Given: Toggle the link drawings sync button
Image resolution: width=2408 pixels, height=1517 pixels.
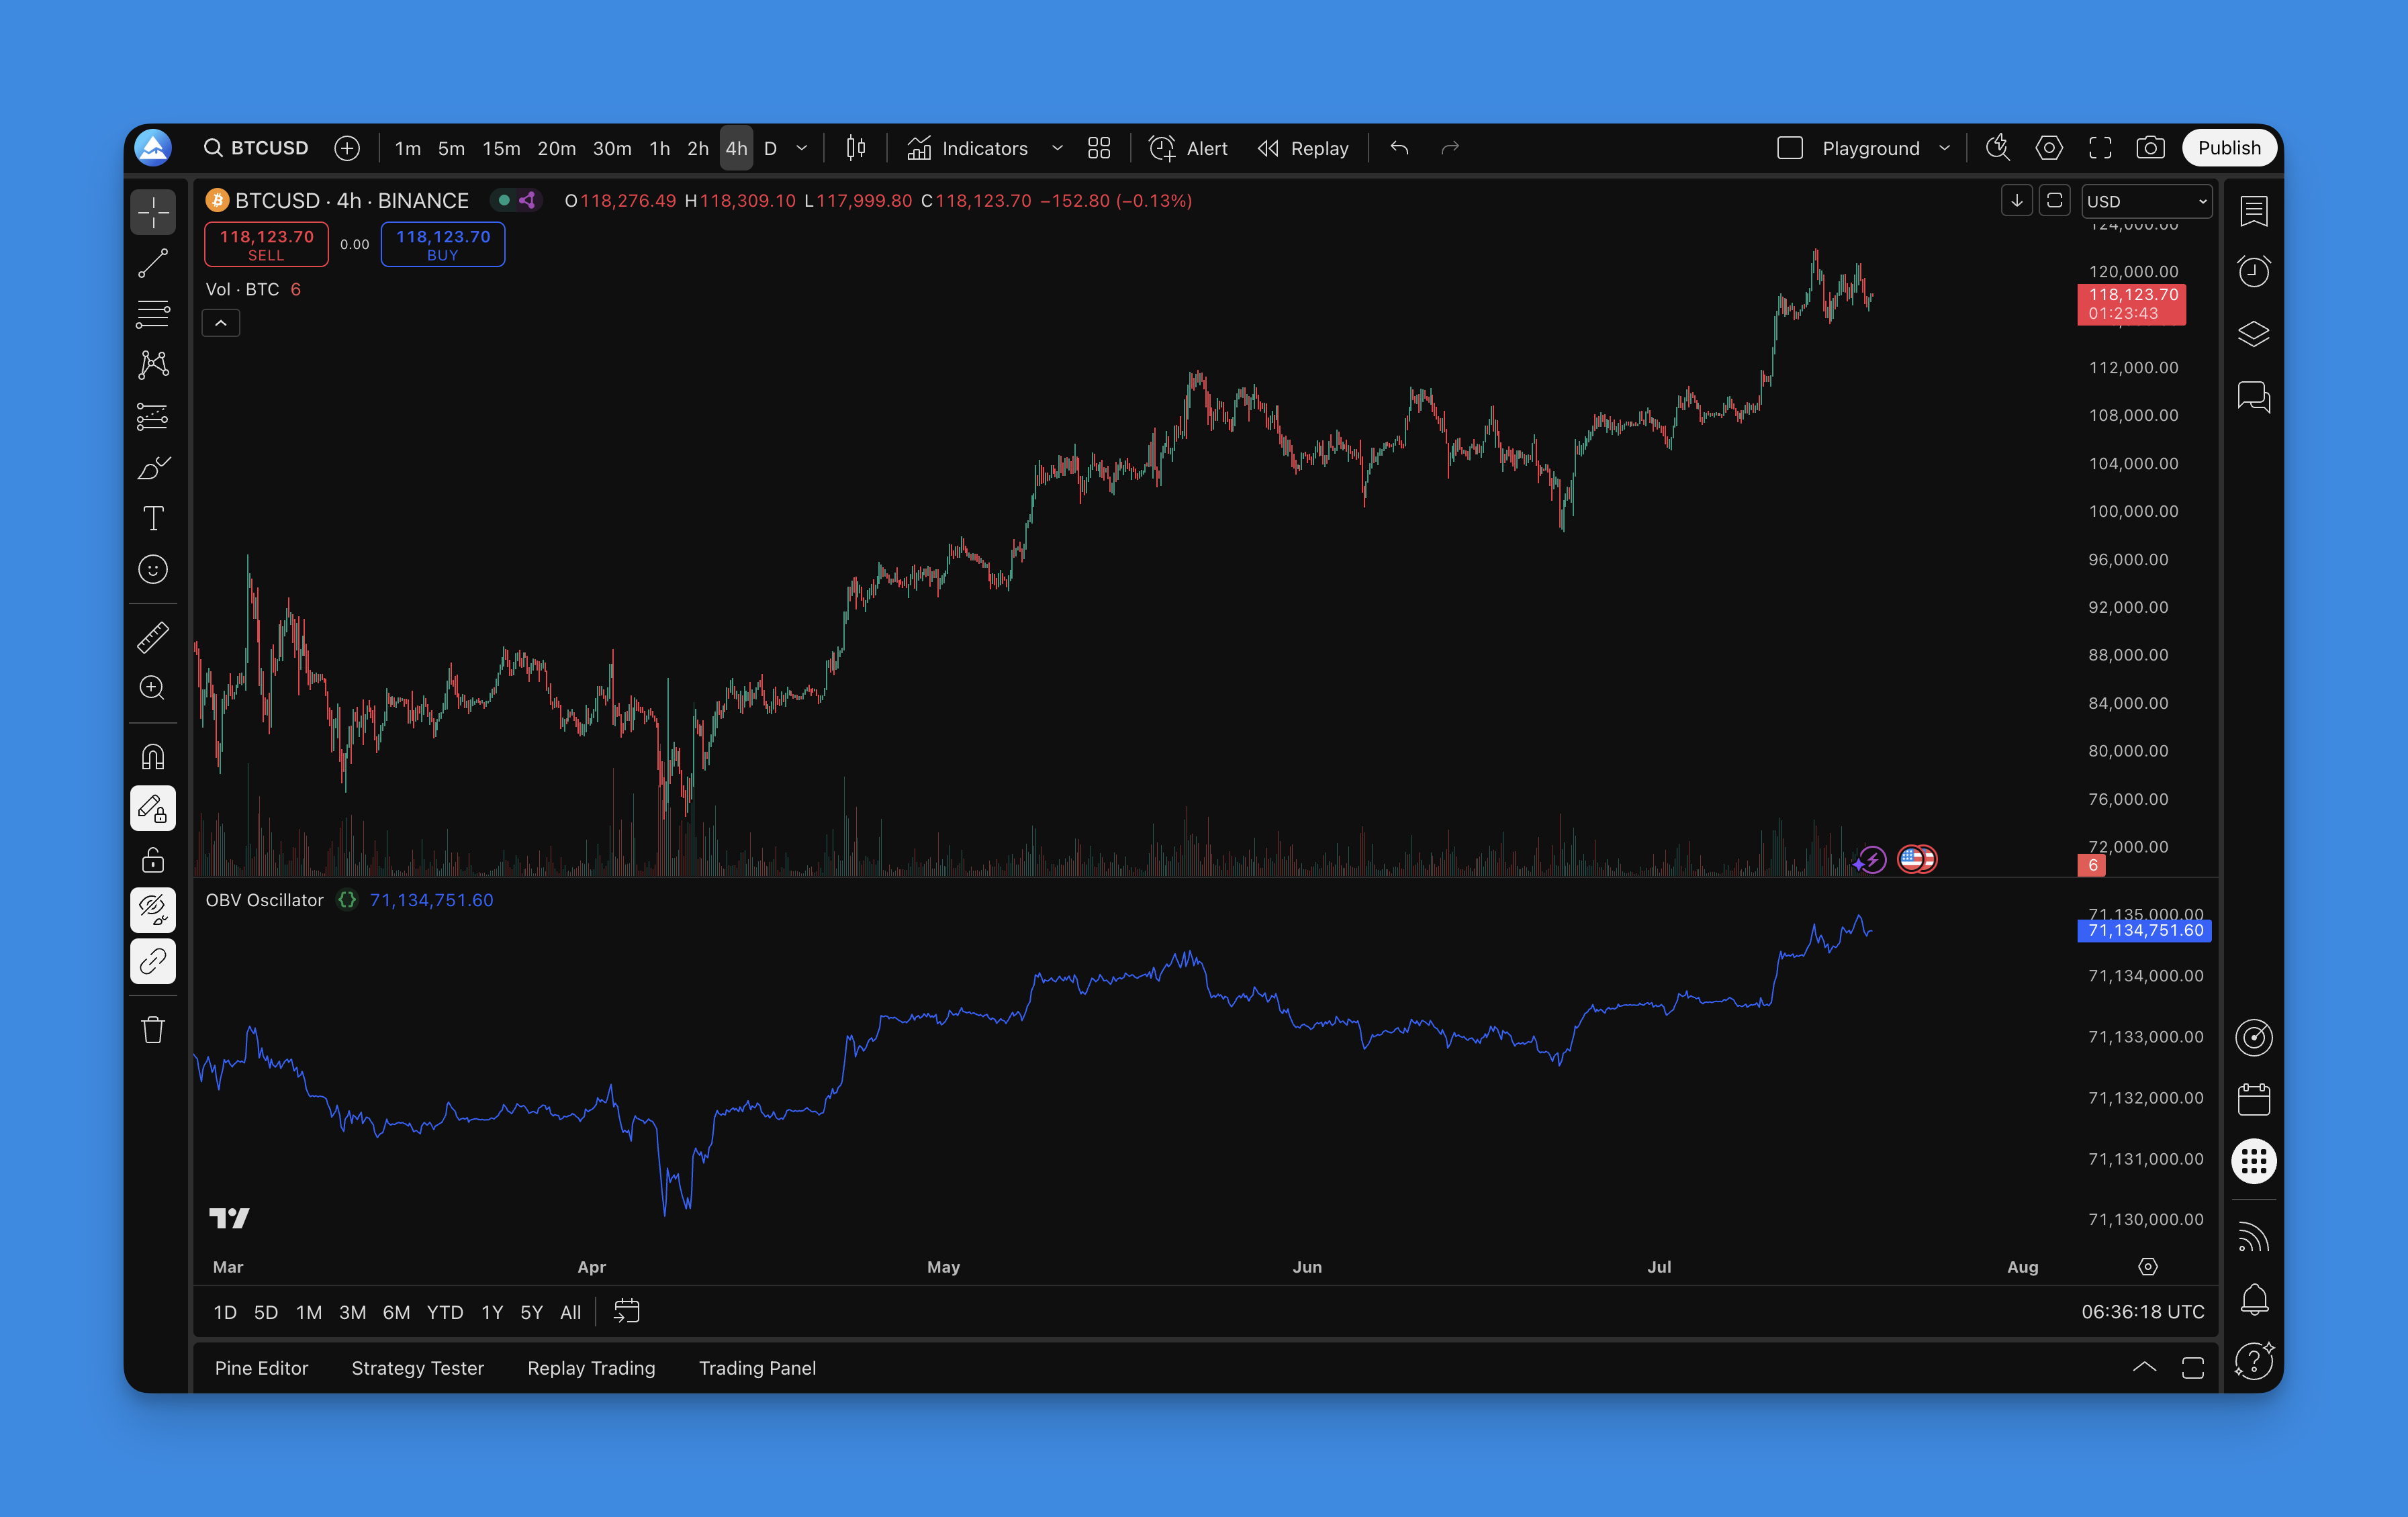Looking at the screenshot, I should (x=153, y=961).
